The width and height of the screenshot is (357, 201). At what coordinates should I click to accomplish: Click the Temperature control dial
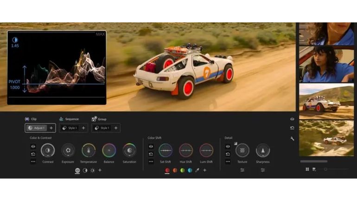89,150
